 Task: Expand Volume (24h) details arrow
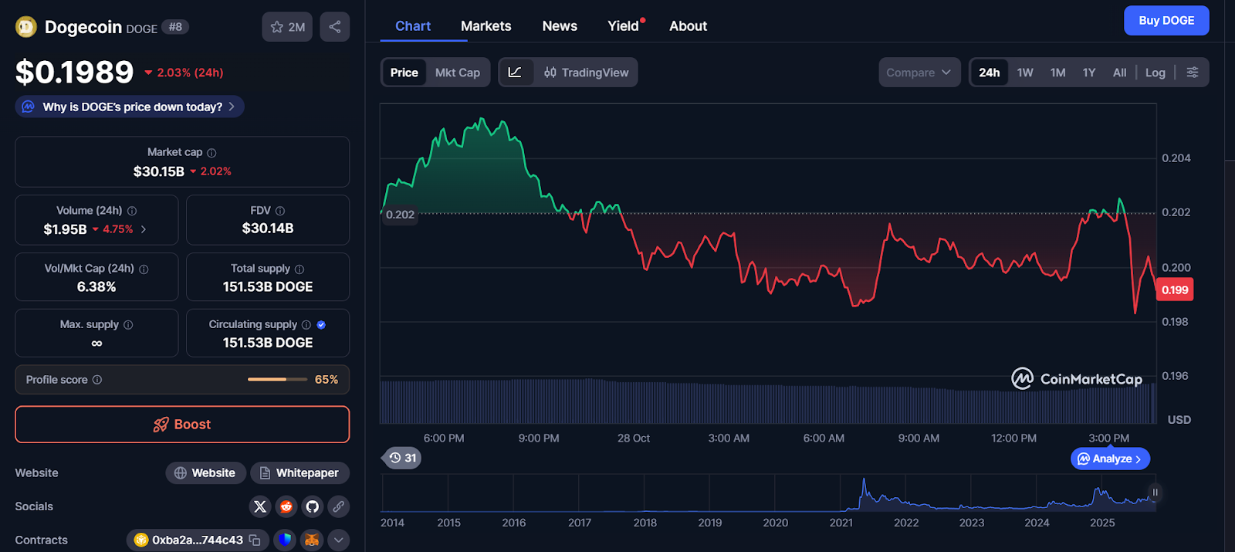click(144, 229)
